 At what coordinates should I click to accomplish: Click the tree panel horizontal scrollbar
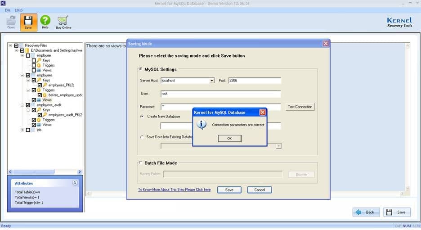pyautogui.click(x=45, y=171)
